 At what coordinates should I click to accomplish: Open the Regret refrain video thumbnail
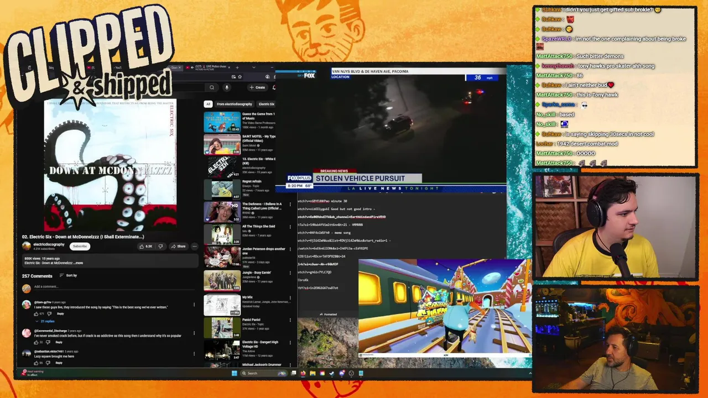(222, 189)
